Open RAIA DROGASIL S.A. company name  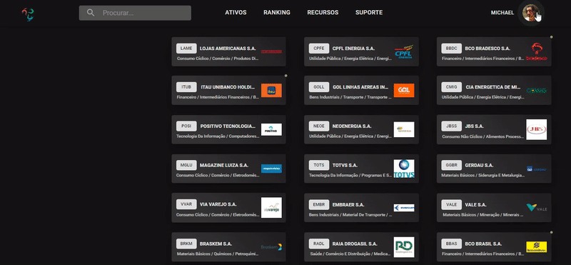(355, 244)
